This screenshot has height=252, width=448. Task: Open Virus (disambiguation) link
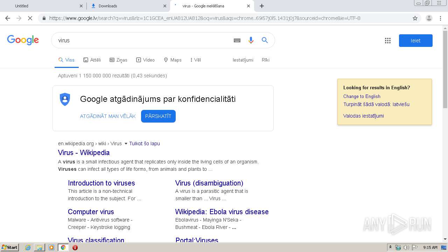(x=209, y=183)
